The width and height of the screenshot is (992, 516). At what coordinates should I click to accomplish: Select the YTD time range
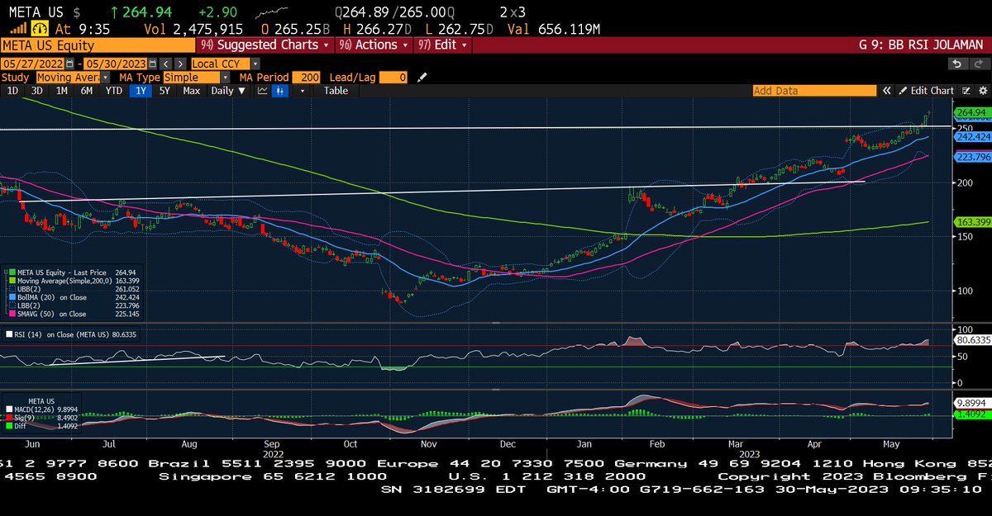pos(113,91)
